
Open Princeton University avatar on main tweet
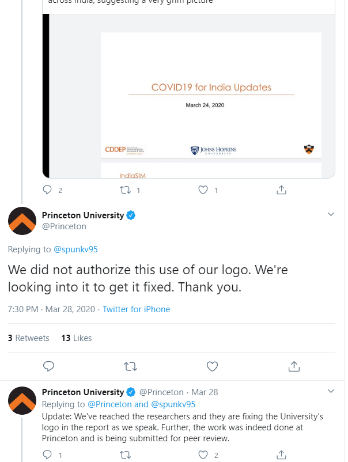[22, 221]
